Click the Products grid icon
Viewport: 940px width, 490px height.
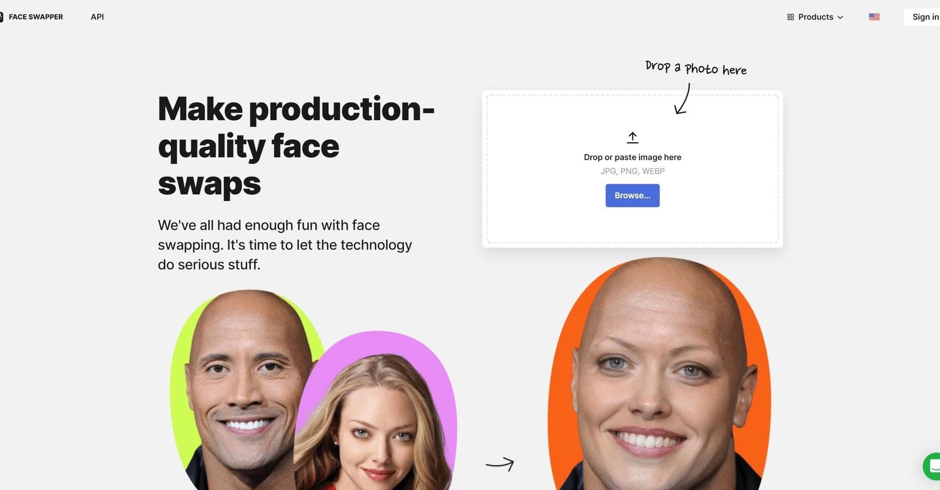[x=791, y=17]
